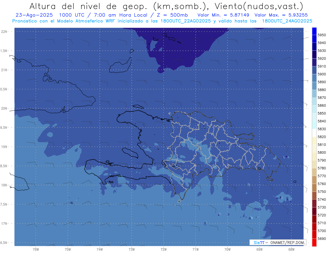Click the 'SisTT- ONAMET/REP.DOM.' credit label
The height and width of the screenshot is (253, 327).
278,242
